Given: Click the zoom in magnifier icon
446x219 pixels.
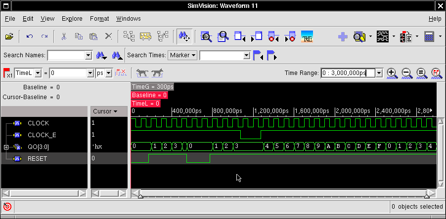Looking at the screenshot, I should (392, 73).
